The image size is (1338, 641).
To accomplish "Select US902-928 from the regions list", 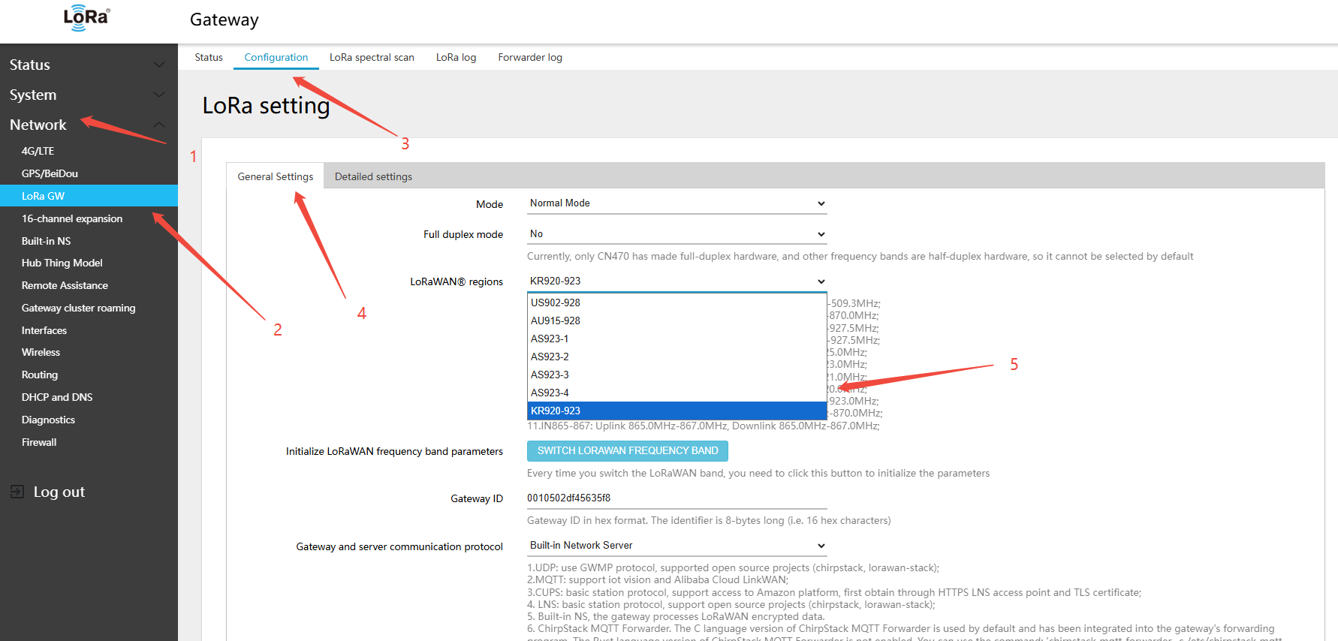I will 556,302.
